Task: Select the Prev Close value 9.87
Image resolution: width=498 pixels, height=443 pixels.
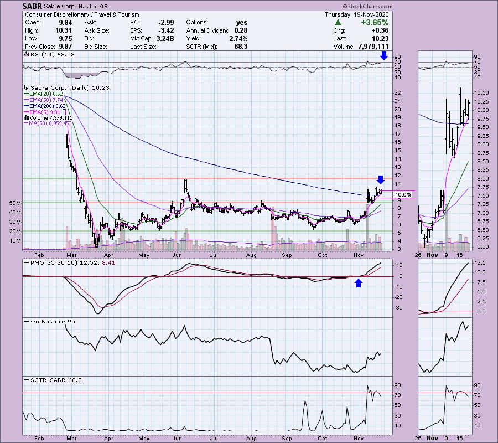Action: [x=65, y=47]
